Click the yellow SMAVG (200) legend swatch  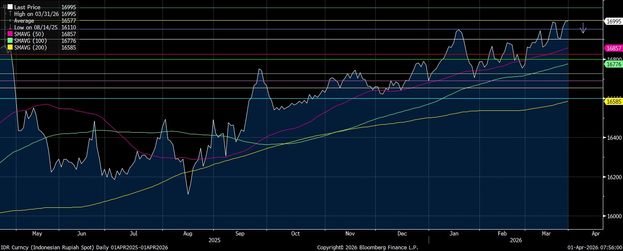[x=10, y=47]
